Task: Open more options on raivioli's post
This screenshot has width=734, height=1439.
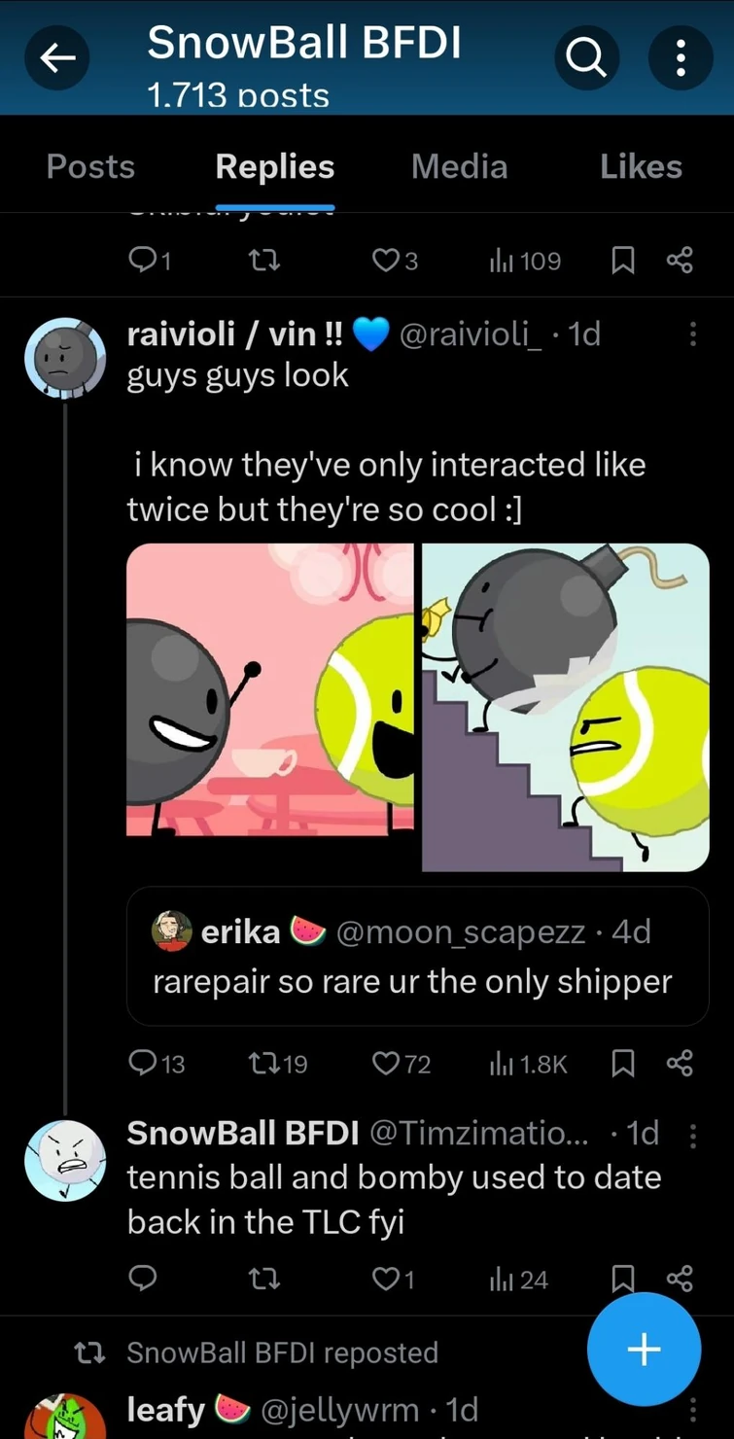Action: 692,334
